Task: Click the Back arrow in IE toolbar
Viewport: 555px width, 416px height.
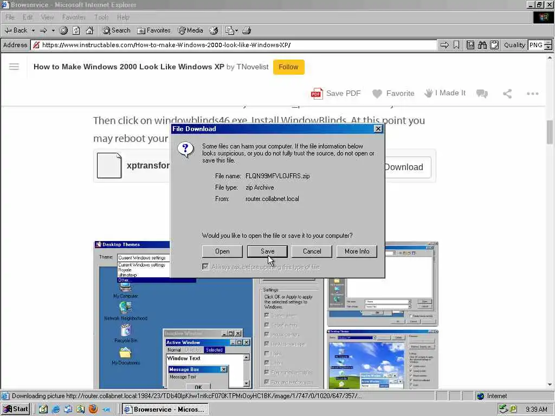Action: pos(16,30)
